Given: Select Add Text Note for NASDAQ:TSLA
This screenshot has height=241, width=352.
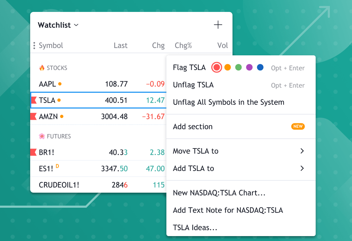Looking at the screenshot, I should [x=227, y=210].
